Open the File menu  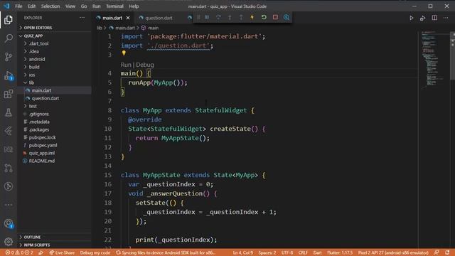coord(18,6)
